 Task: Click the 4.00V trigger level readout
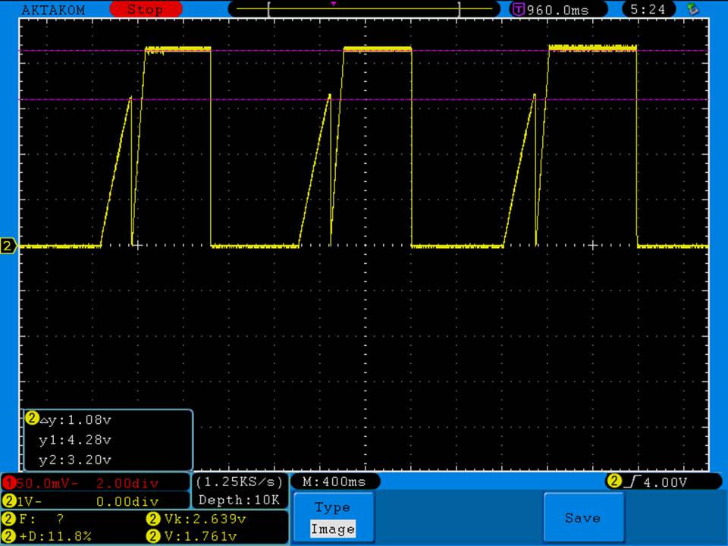pos(665,482)
